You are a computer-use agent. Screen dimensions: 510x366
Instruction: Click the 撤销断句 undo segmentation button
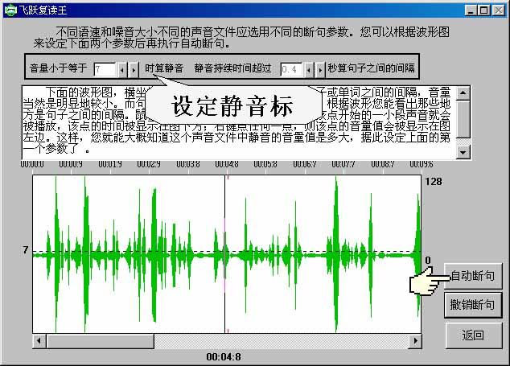coord(475,305)
